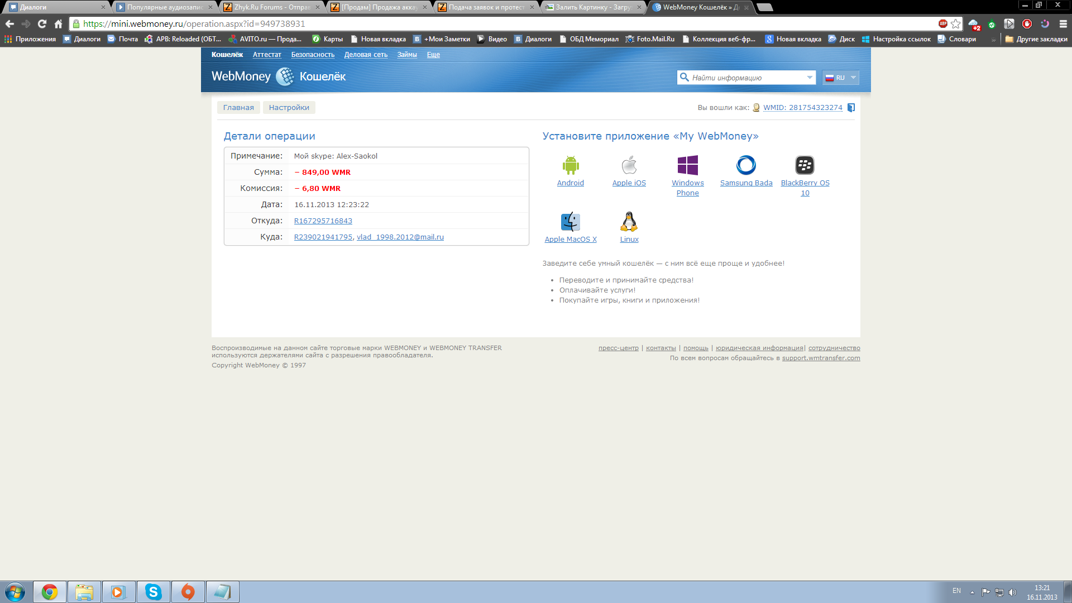Open the Chrome menu hamburger icon

(x=1063, y=24)
